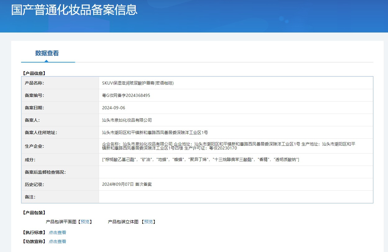Preview the 产品包装立体图 image

point(148,222)
